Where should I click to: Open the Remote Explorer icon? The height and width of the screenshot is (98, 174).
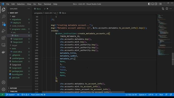coord(4,45)
